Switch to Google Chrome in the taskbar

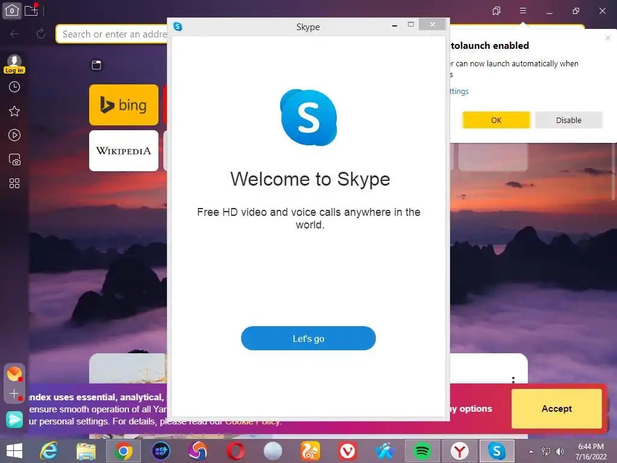[124, 451]
